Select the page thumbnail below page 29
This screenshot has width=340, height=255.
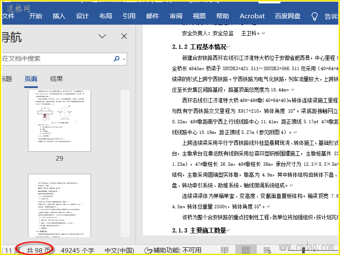(x=59, y=206)
